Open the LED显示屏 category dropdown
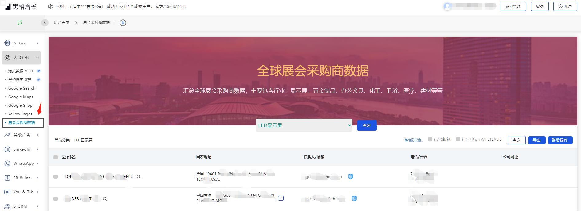581x211 pixels. (x=304, y=125)
